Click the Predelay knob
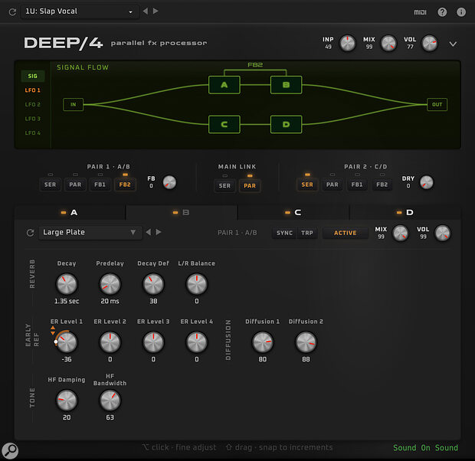The width and height of the screenshot is (475, 461). [110, 284]
